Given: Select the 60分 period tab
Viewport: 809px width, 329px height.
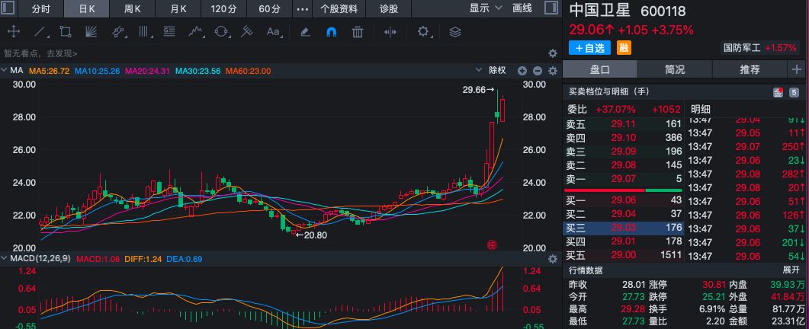Looking at the screenshot, I should [x=269, y=9].
